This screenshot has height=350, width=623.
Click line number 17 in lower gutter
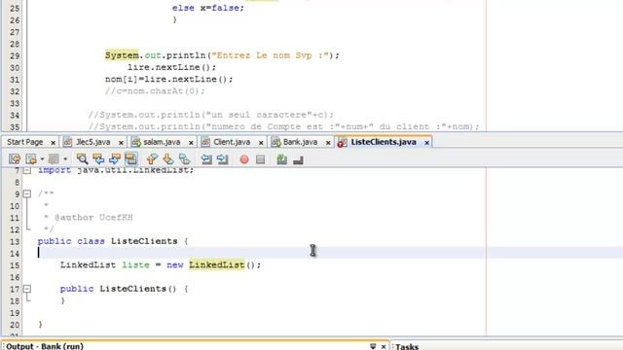(x=15, y=290)
